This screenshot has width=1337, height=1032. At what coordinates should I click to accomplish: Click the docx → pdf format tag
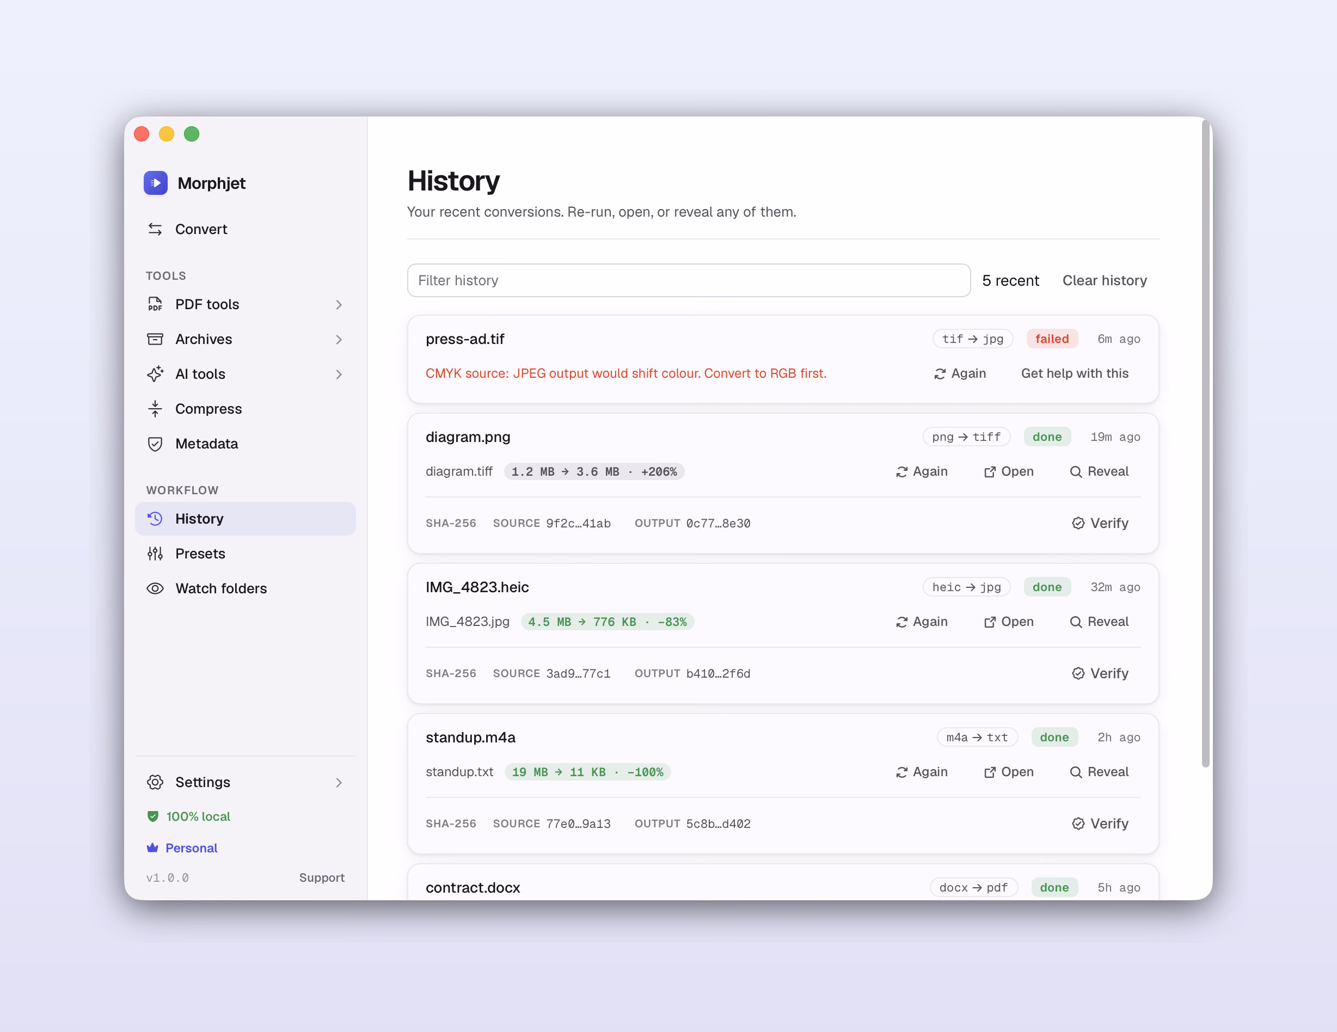click(973, 888)
